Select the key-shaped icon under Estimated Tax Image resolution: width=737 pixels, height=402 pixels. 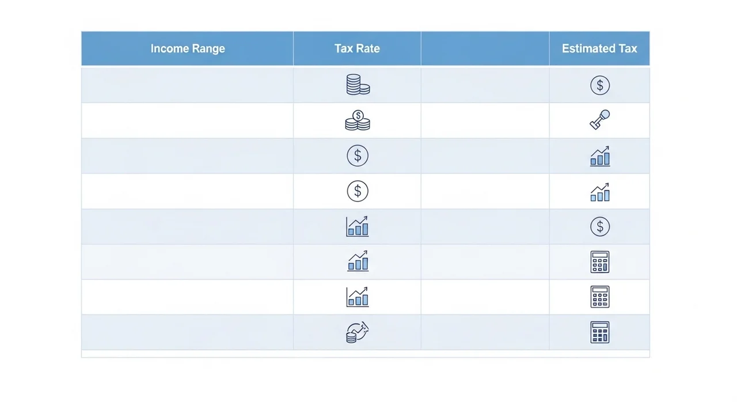(x=600, y=120)
